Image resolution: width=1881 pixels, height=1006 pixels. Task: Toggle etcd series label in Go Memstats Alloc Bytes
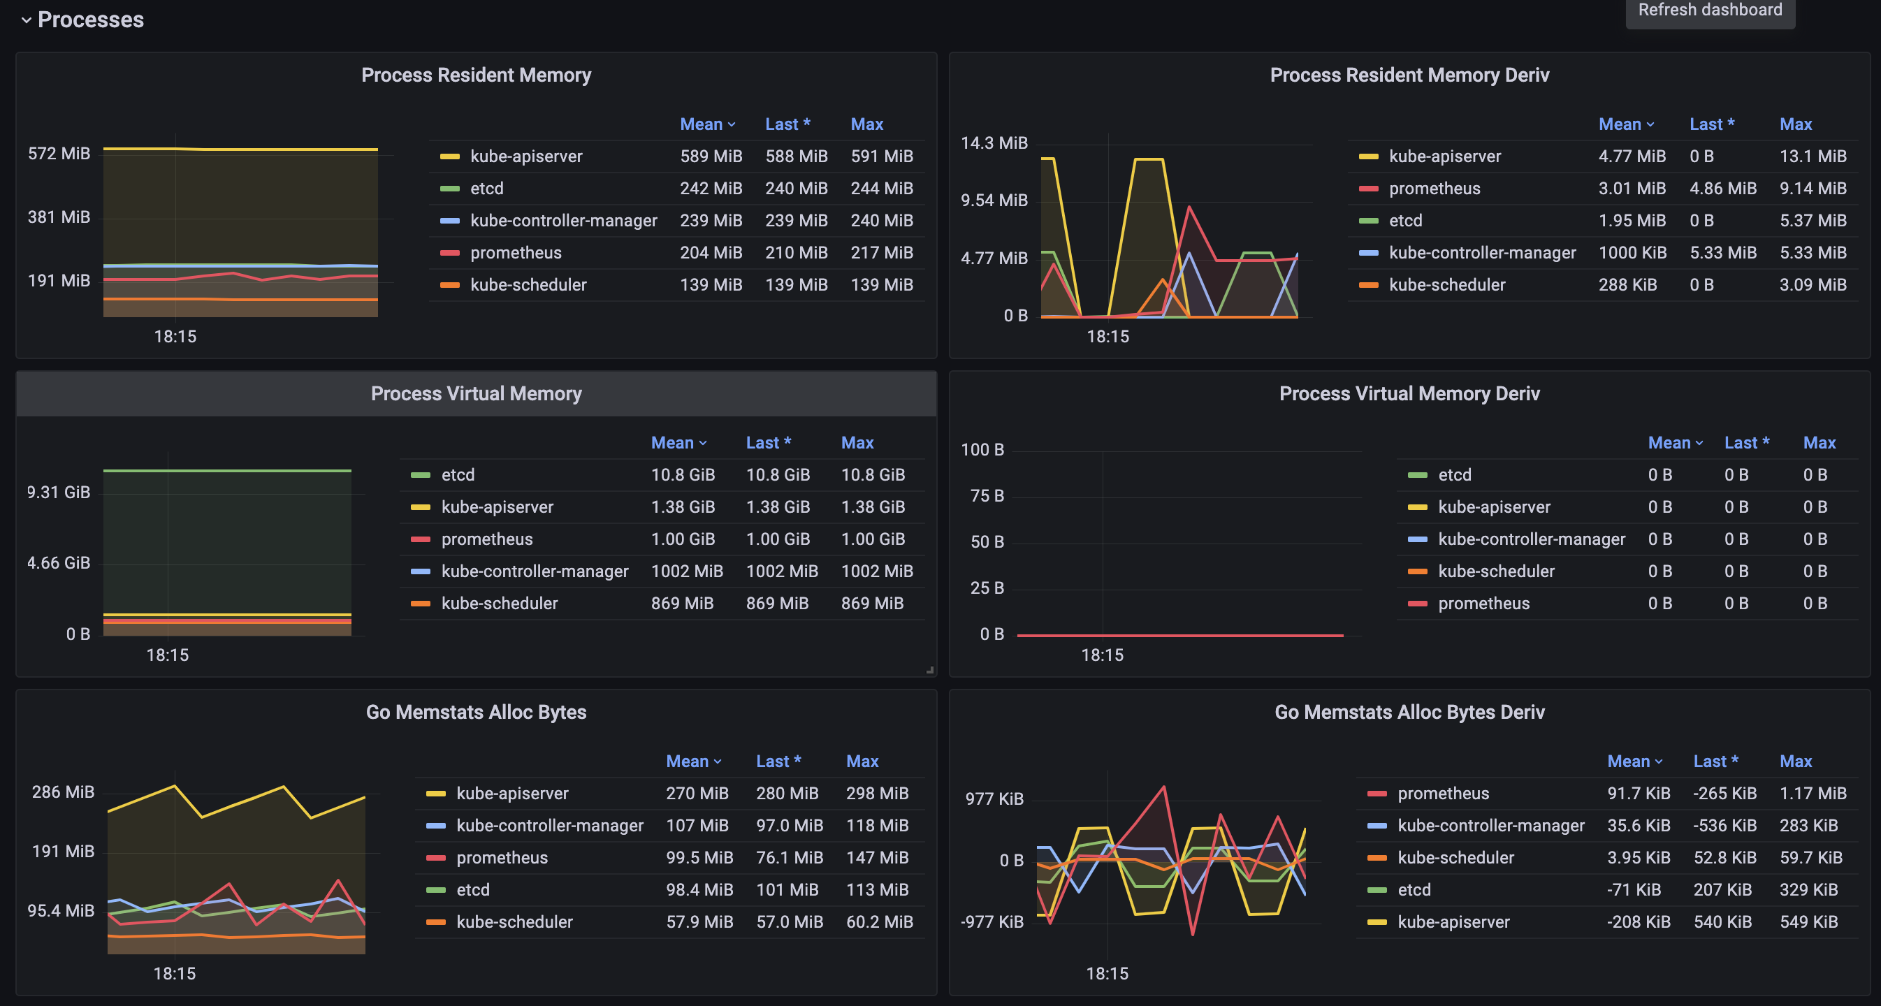click(x=472, y=889)
